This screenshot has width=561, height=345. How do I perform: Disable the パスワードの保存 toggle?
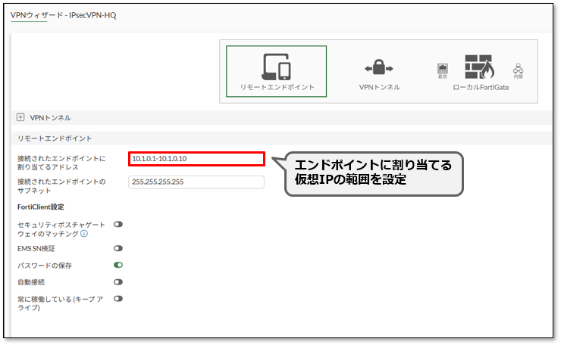118,265
